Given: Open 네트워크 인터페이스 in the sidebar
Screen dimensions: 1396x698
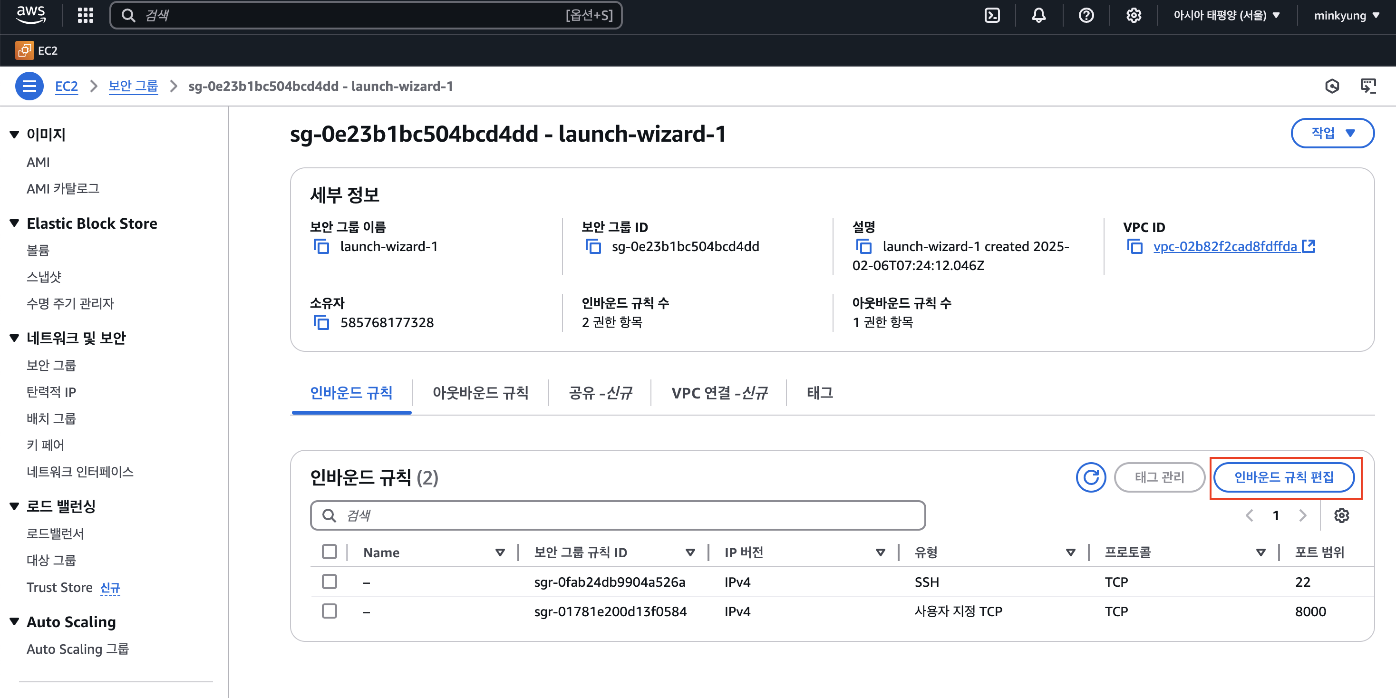Looking at the screenshot, I should 80,472.
